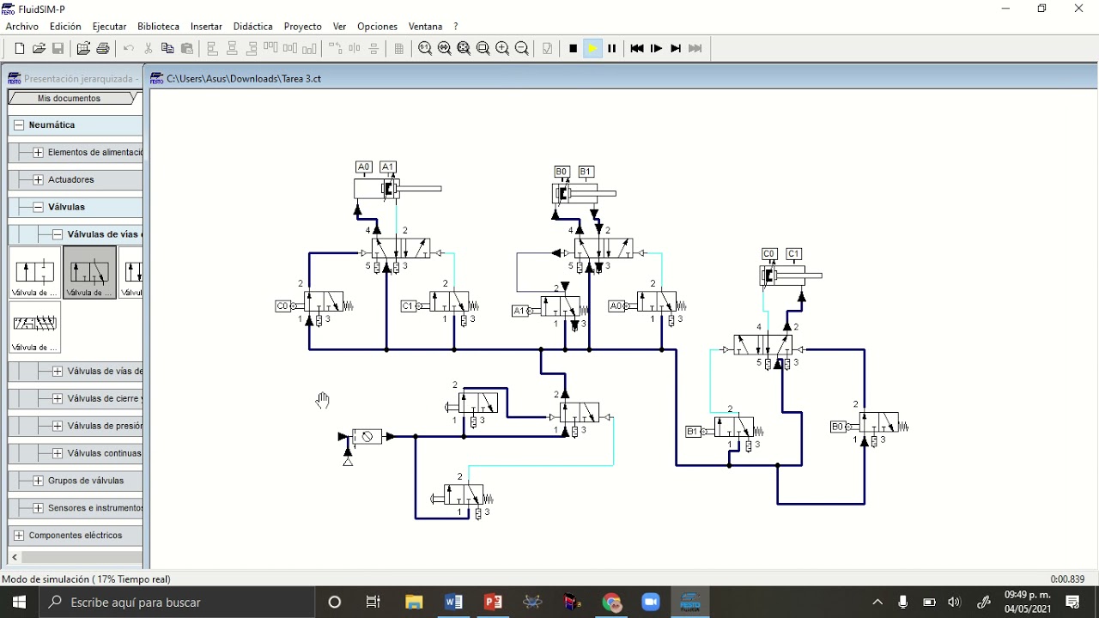Collapse Válvulas de vías subgroup
The width and height of the screenshot is (1099, 618).
click(57, 234)
